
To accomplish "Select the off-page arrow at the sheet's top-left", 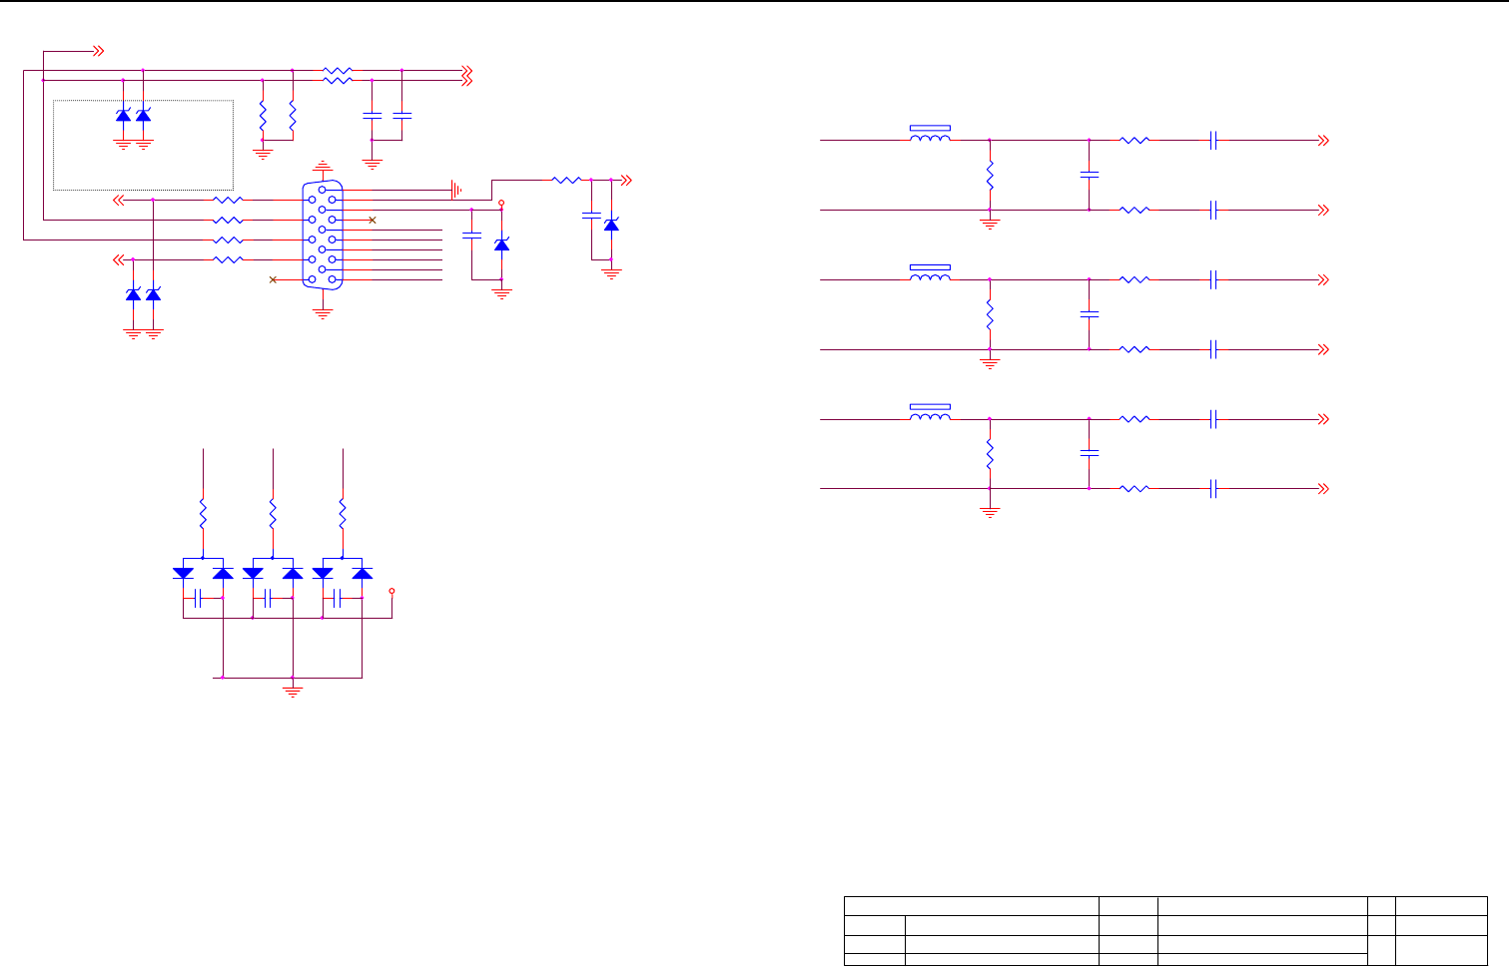I will 98,50.
